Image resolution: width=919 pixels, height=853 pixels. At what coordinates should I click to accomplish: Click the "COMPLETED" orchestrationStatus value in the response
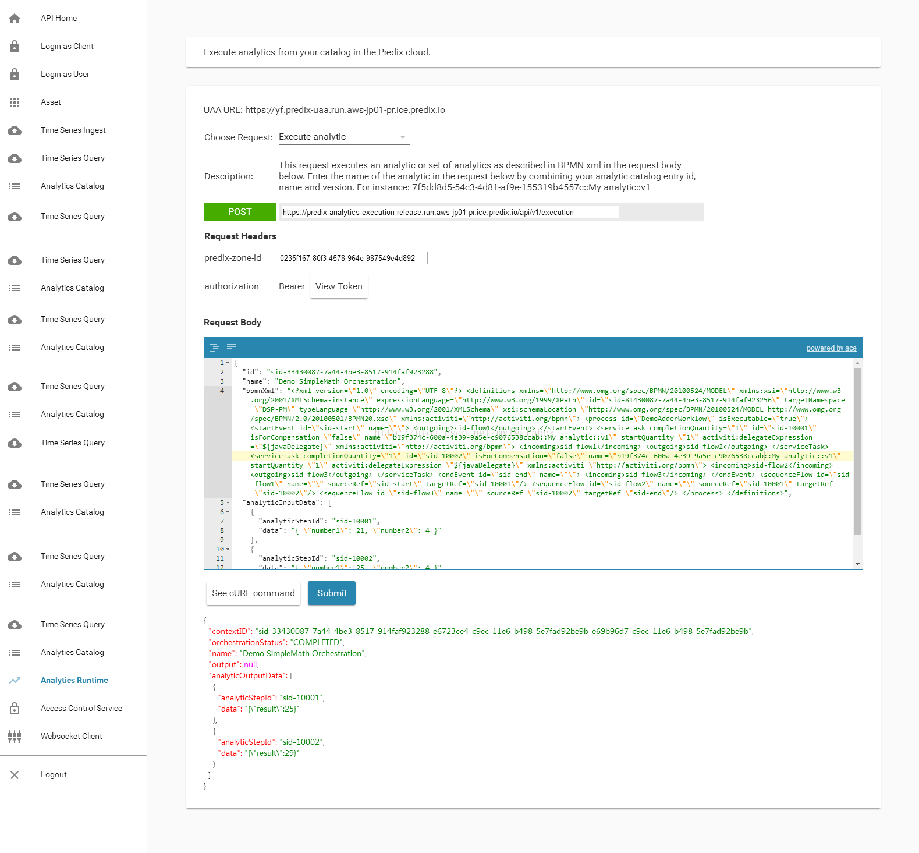click(x=316, y=642)
